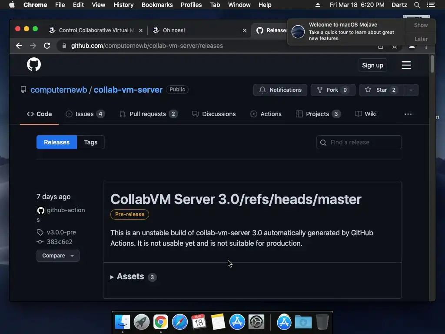Open Chrome from the Dock
Image resolution: width=445 pixels, height=334 pixels.
pos(161,322)
